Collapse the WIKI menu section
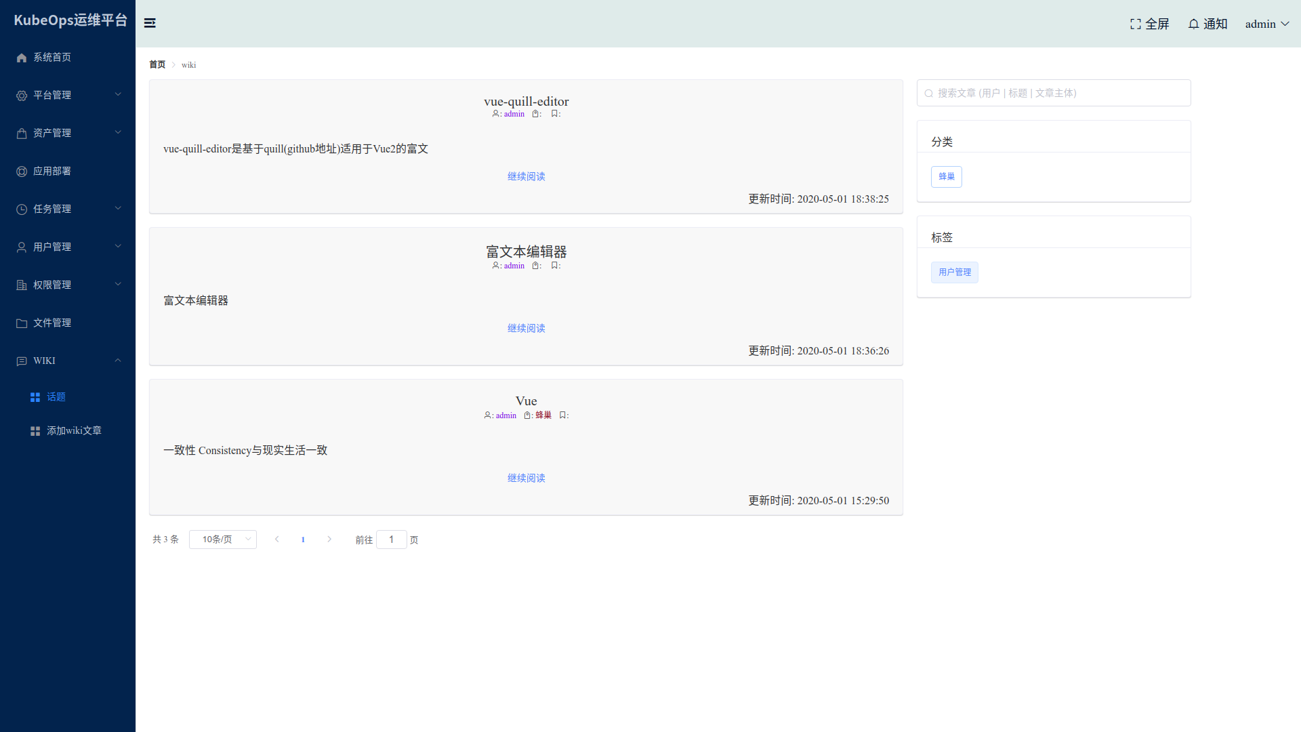Screen dimensions: 1301x732 click(118, 360)
